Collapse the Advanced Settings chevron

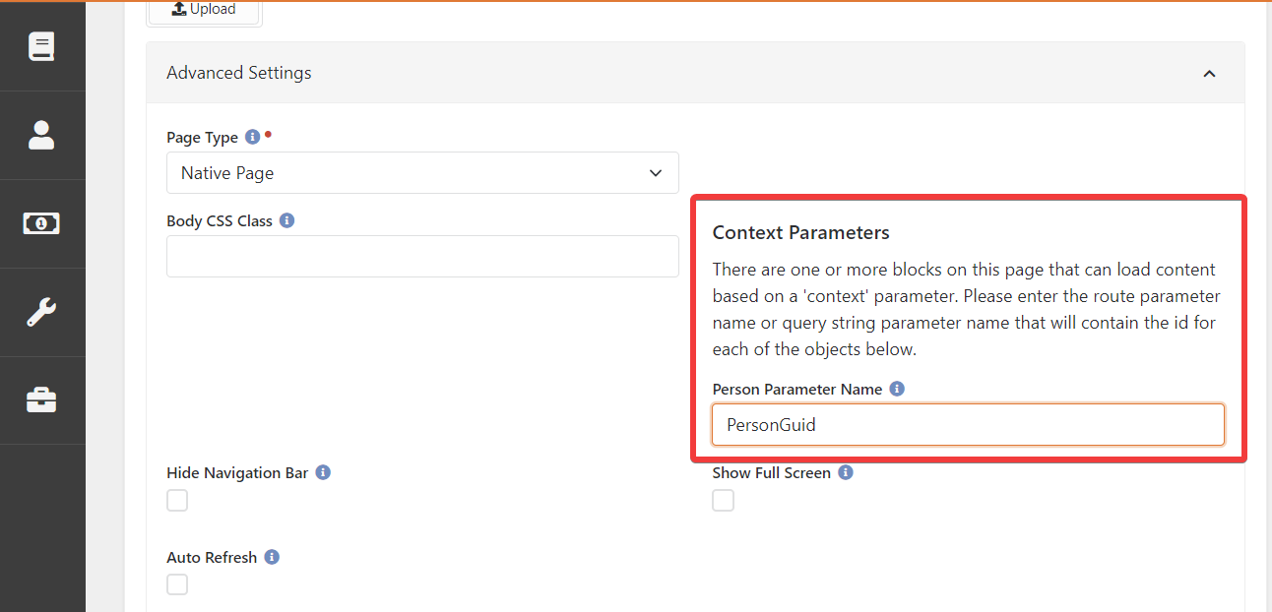pyautogui.click(x=1209, y=73)
